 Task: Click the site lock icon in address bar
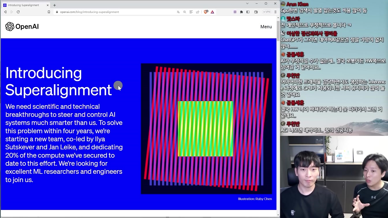[57, 12]
